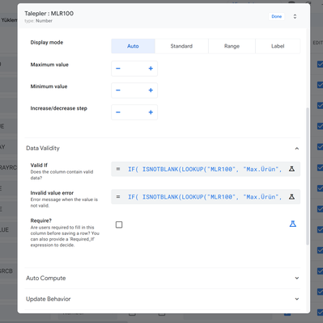Image resolution: width=323 pixels, height=323 pixels.
Task: Click the Invalid value error equals sign icon
Action: click(x=118, y=197)
